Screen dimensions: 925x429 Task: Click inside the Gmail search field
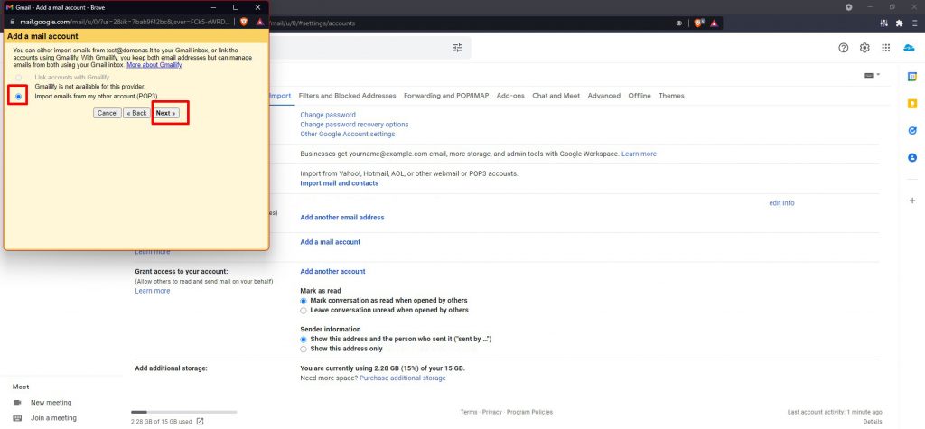point(360,48)
